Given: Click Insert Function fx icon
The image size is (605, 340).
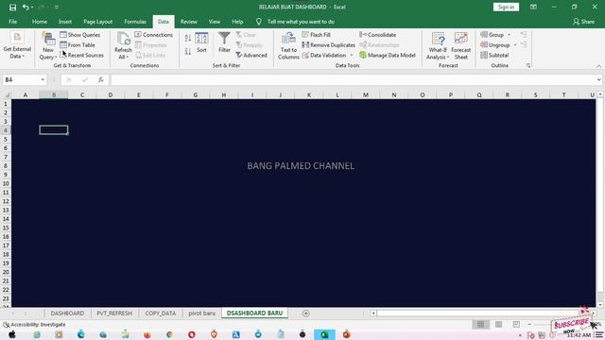Looking at the screenshot, I should (x=101, y=79).
